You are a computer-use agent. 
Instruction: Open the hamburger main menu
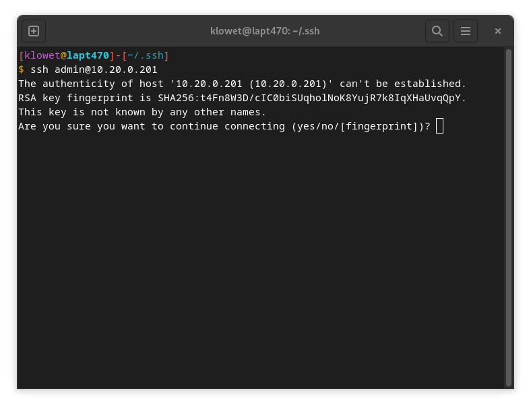pos(466,31)
